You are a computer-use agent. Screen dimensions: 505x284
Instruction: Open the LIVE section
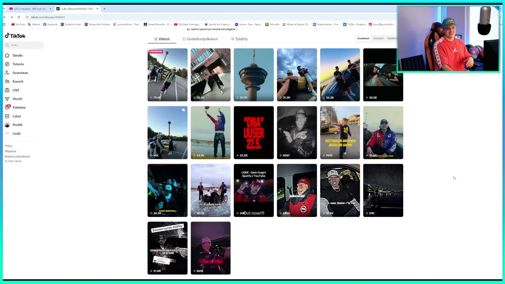12,90
